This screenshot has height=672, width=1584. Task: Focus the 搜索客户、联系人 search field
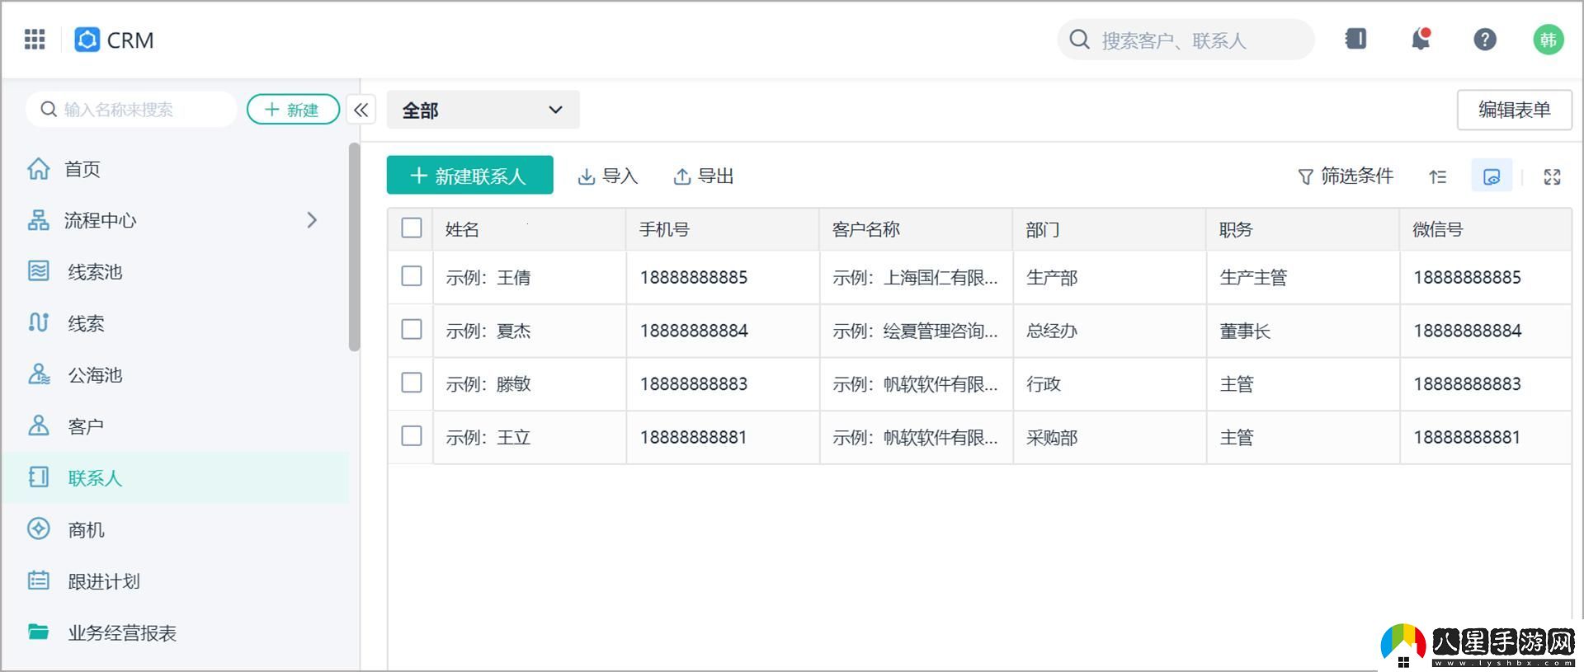1186,40
